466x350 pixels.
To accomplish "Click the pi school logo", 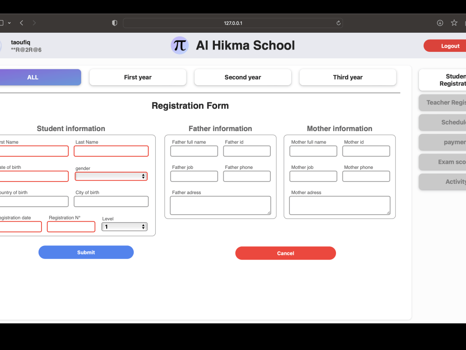I will click(179, 45).
